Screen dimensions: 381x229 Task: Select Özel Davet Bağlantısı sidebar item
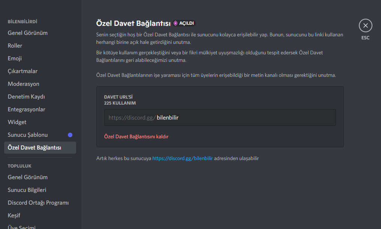[40, 148]
